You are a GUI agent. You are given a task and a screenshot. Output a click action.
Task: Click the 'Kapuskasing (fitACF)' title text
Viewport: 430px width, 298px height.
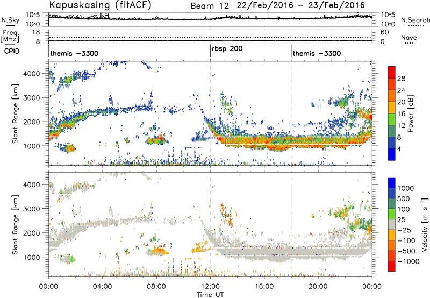[100, 5]
